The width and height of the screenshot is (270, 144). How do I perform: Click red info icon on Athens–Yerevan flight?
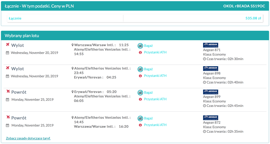(140, 76)
